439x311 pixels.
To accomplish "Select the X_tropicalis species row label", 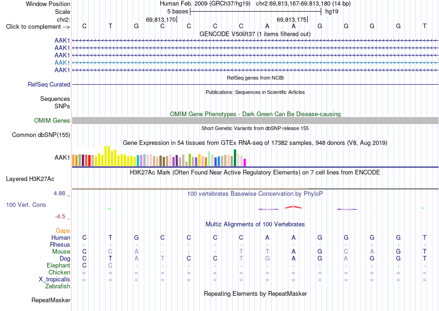I will (x=55, y=280).
